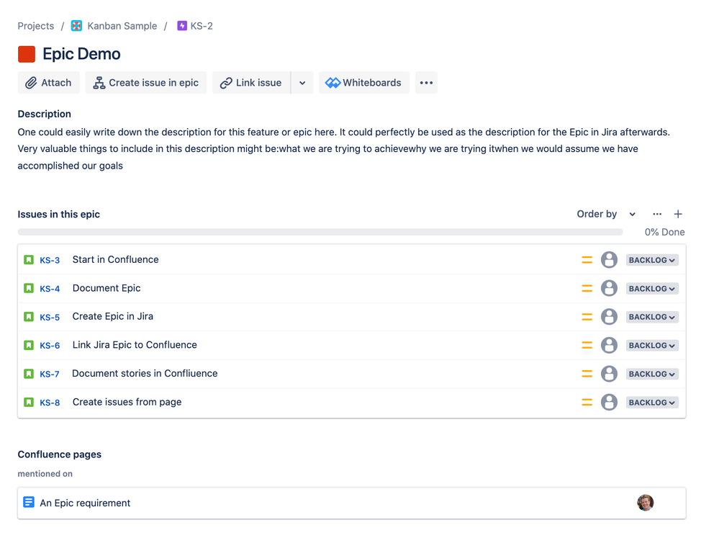Change the BACKLOG status of KS-4
Screen dimensions: 719x538
pos(652,289)
